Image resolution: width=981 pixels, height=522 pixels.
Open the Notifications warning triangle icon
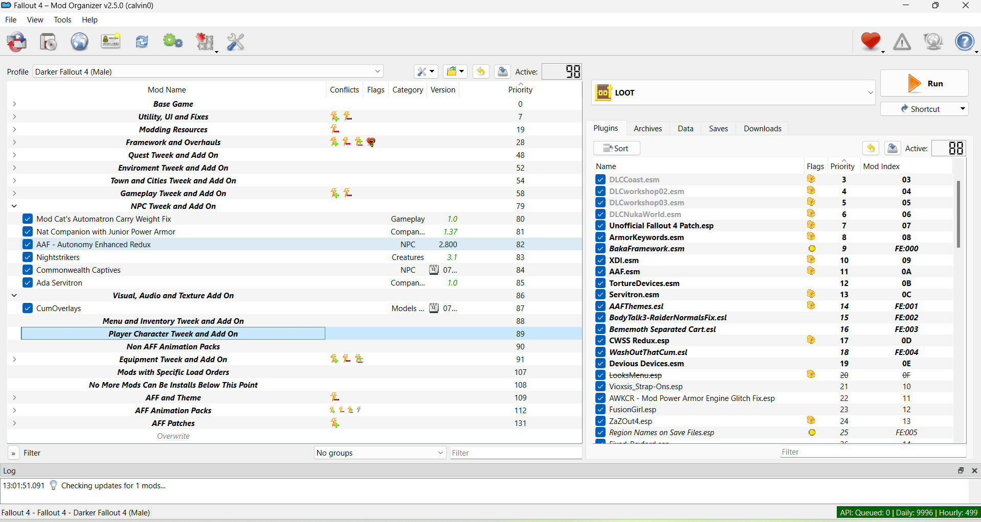click(x=902, y=41)
